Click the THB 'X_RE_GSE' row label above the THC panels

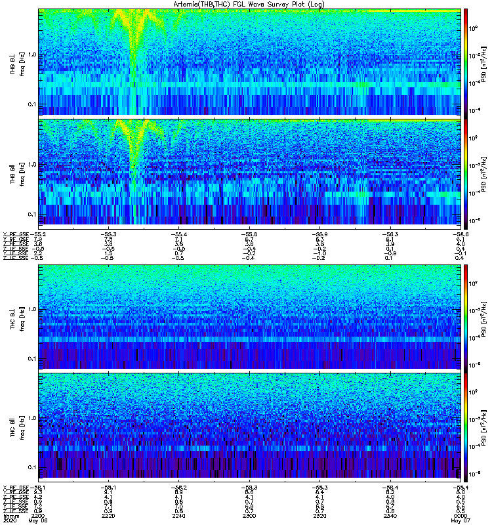pyautogui.click(x=16, y=234)
